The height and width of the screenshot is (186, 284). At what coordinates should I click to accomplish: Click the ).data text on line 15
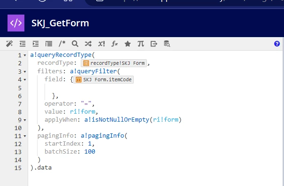41,168
